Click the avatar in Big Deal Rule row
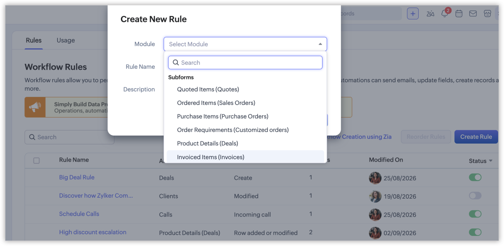Screen dimensions: 504x246 (x=375, y=178)
